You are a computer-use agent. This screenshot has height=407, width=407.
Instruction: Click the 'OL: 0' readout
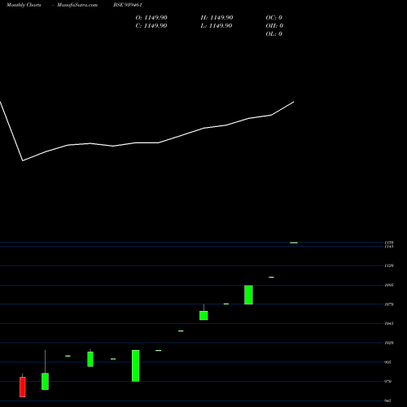pos(274,34)
